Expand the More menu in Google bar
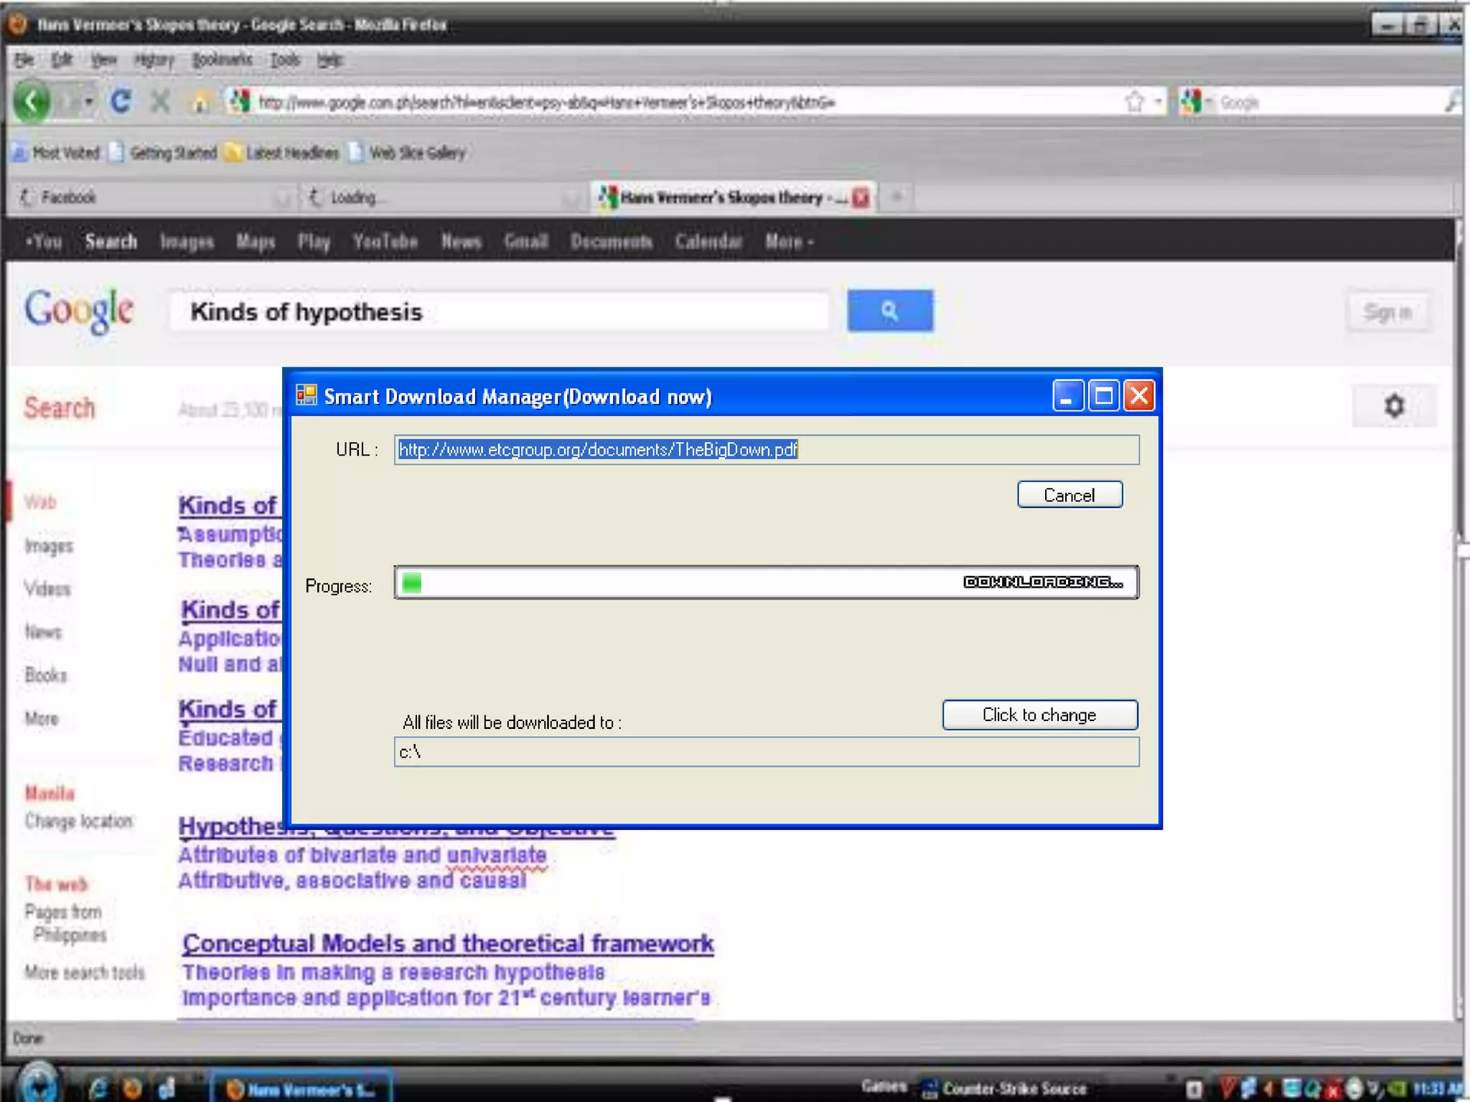Image resolution: width=1470 pixels, height=1102 pixels. click(x=789, y=242)
